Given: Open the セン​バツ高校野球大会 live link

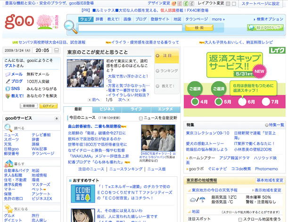Looking at the screenshot, I should [x=52, y=43].
